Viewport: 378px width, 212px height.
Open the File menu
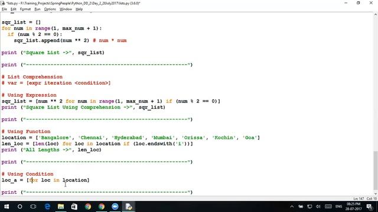pyautogui.click(x=4, y=9)
